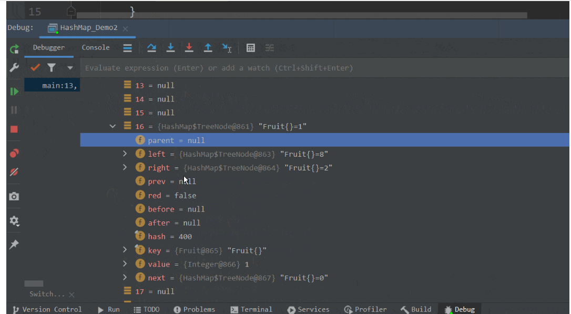Image resolution: width=571 pixels, height=314 pixels.
Task: Switch to the Console tab
Action: point(95,47)
